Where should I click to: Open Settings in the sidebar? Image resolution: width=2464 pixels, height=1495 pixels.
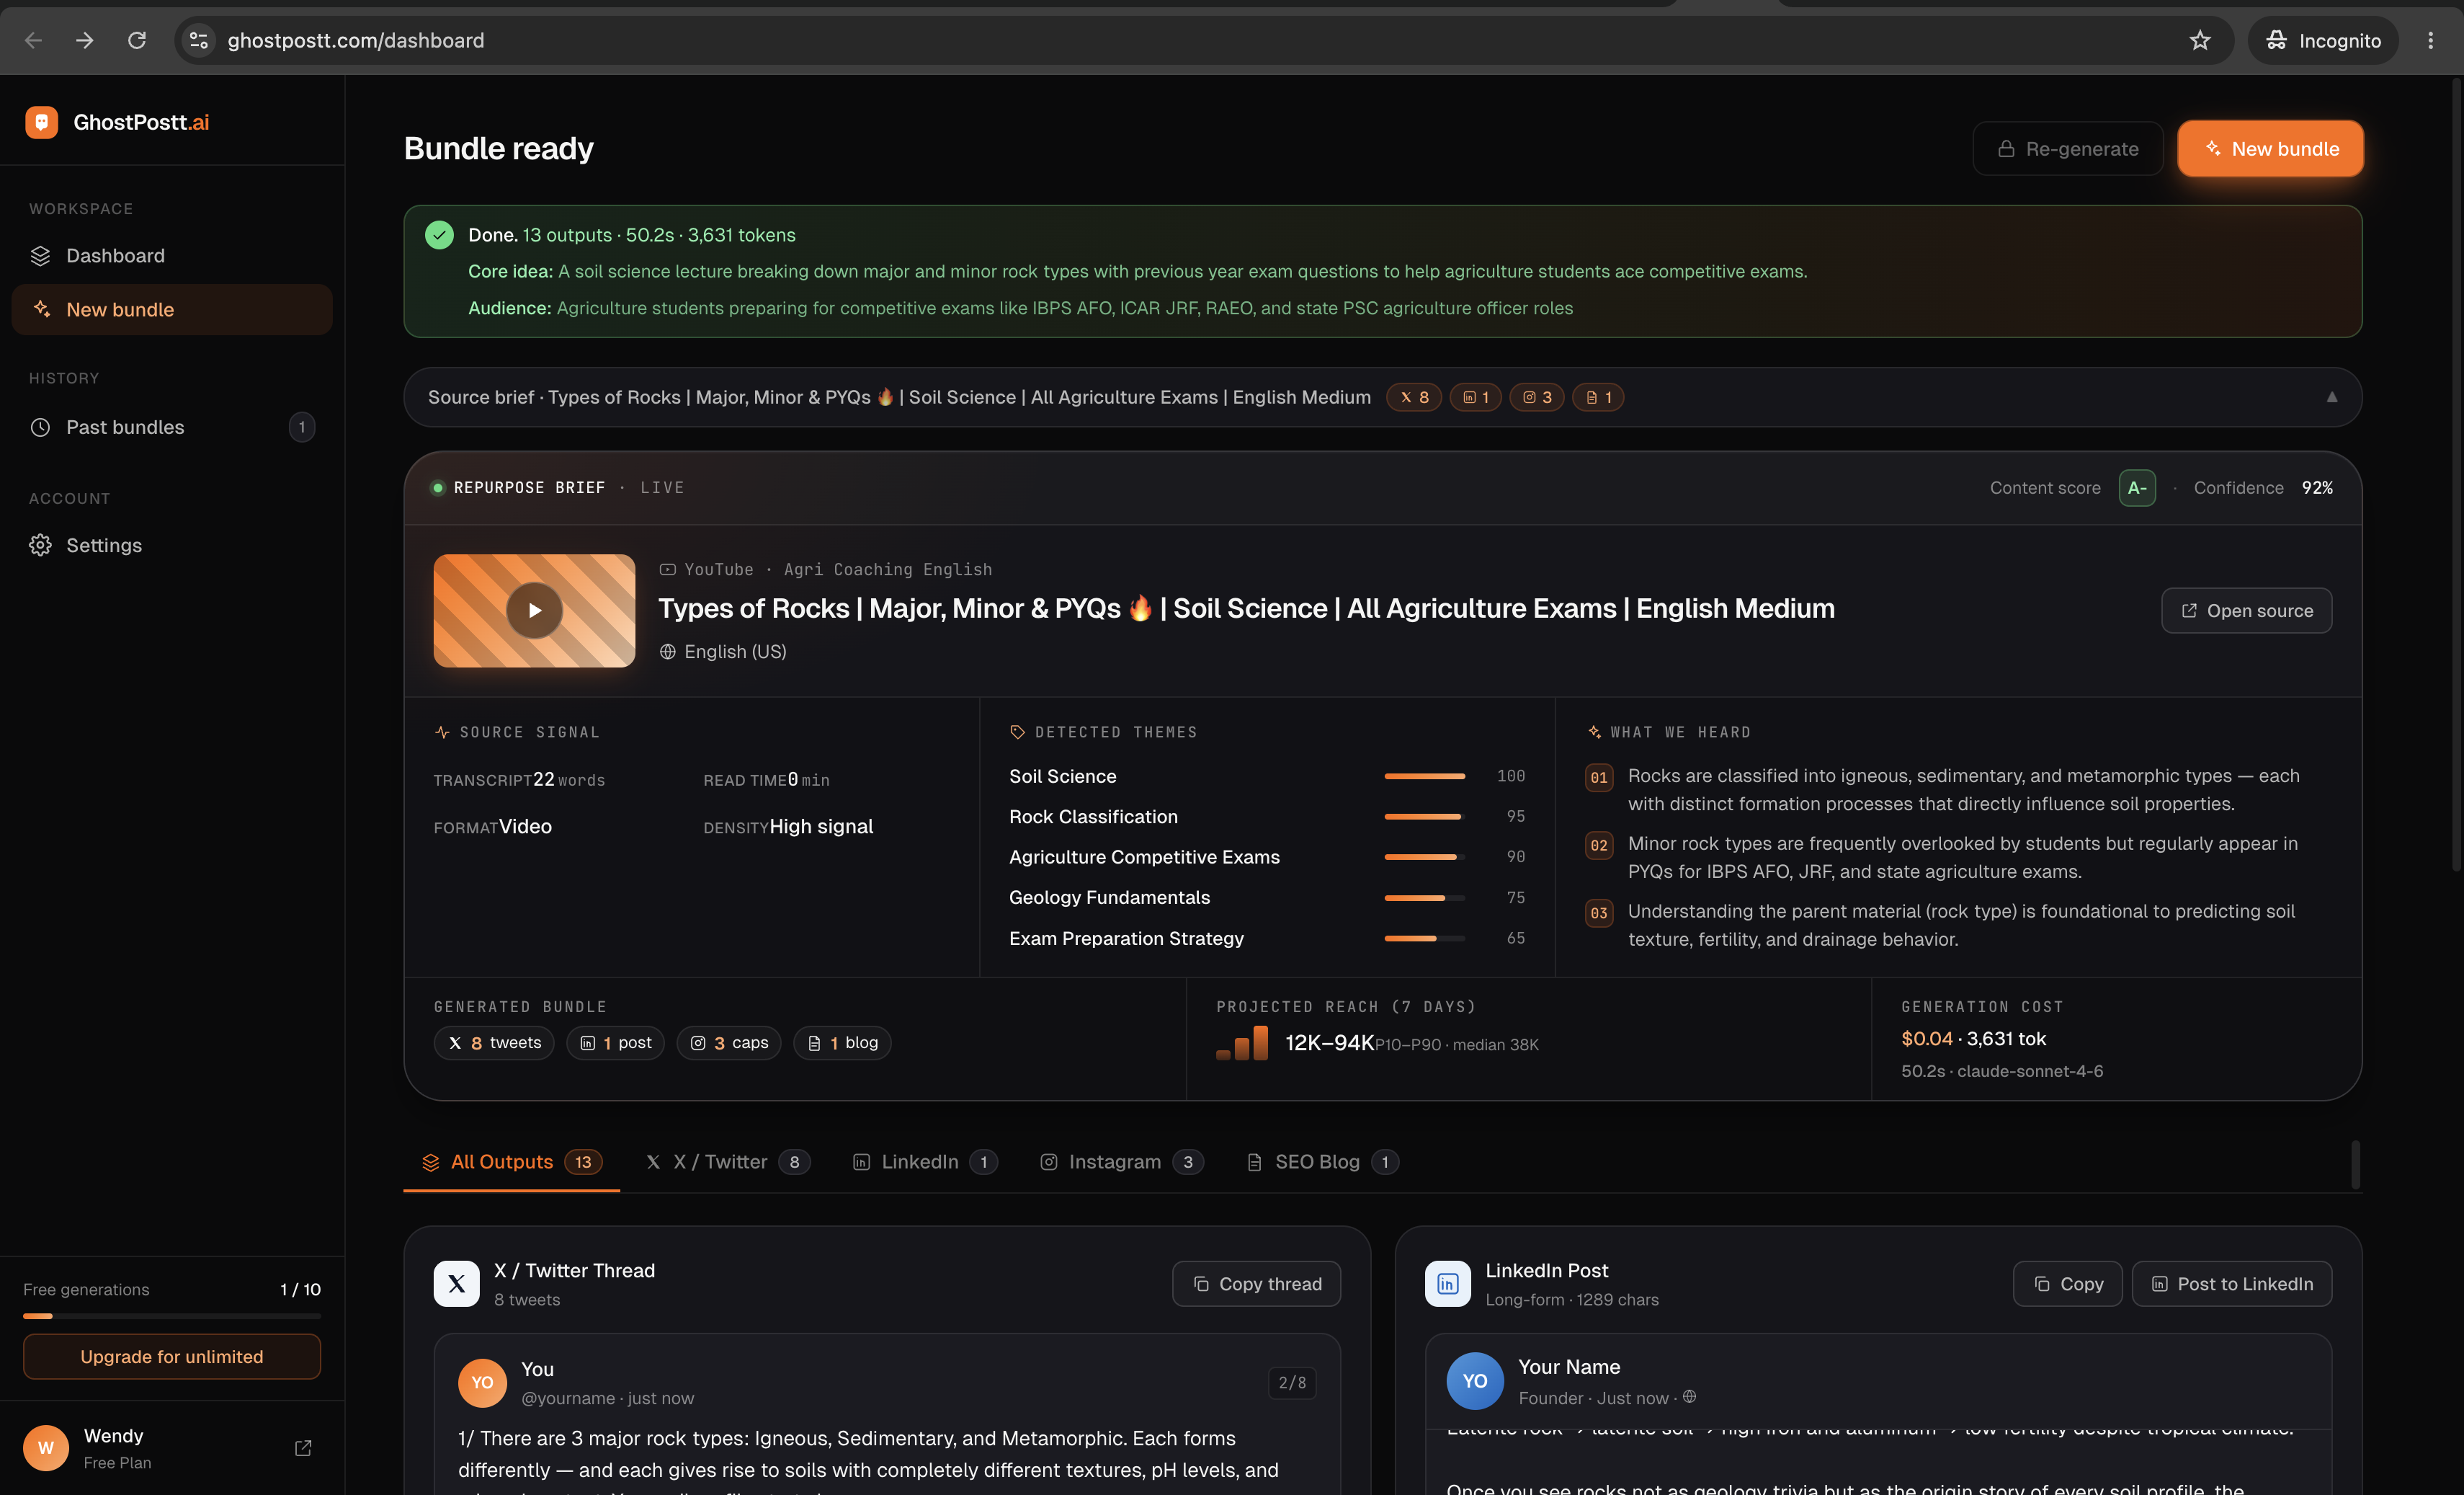(x=172, y=546)
